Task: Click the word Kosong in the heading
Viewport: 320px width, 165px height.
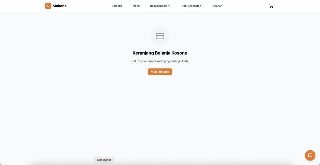Action: pos(179,53)
